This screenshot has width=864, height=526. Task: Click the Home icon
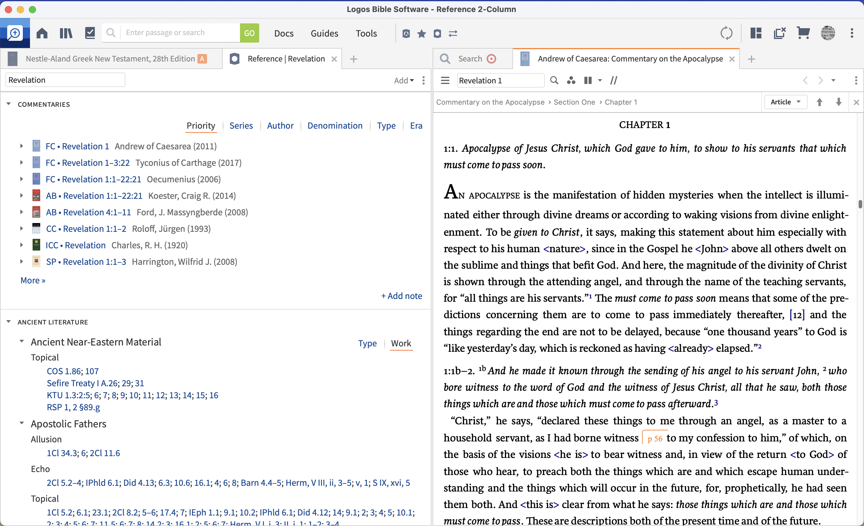pos(42,33)
